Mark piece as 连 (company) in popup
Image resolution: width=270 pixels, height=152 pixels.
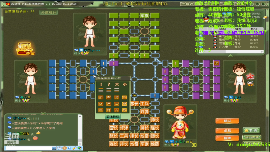pyautogui.click(x=101, y=110)
